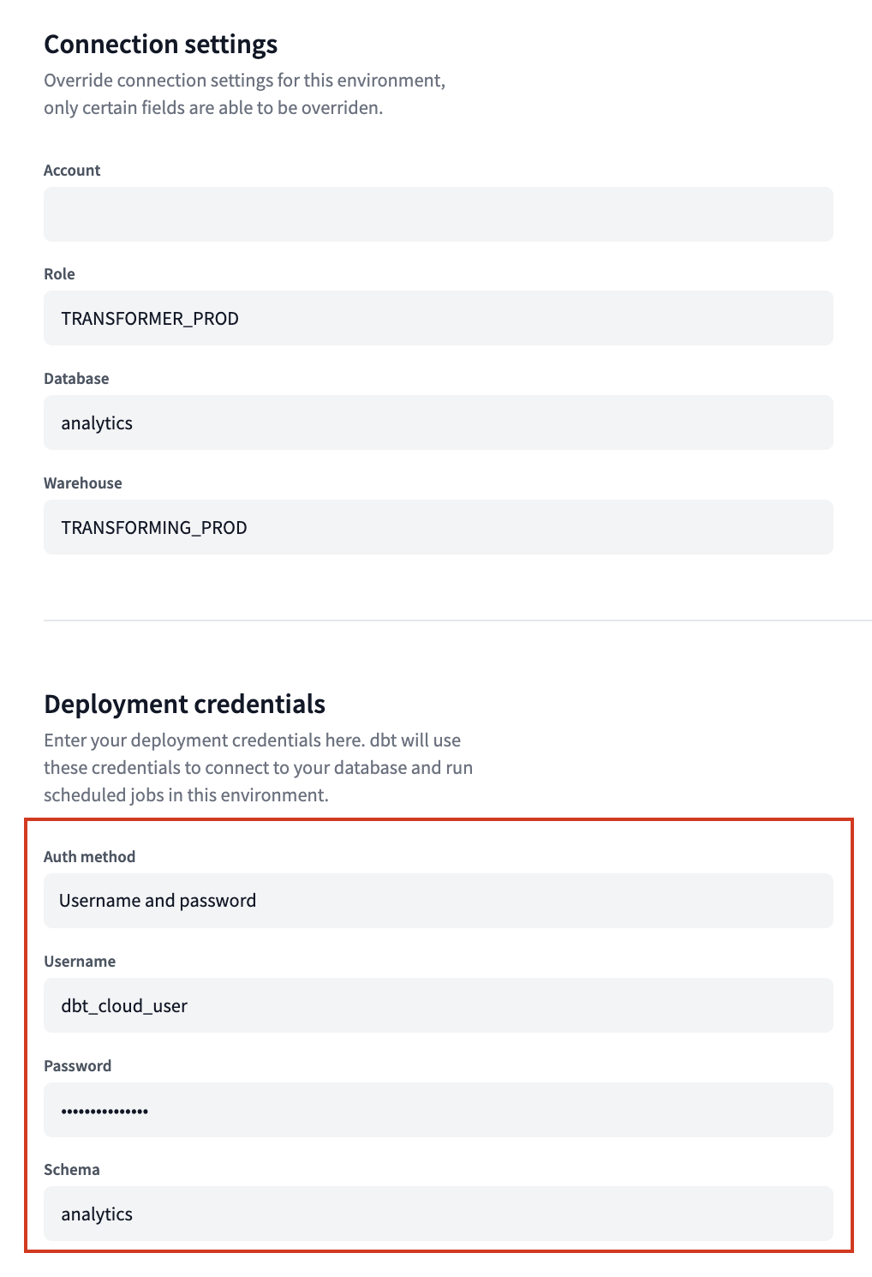The height and width of the screenshot is (1277, 872).
Task: Select the masked Password field
Action: [437, 1109]
